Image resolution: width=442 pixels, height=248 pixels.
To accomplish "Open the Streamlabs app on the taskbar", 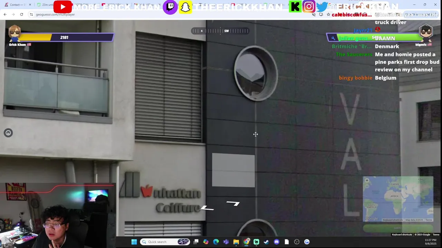I will coord(256,242).
